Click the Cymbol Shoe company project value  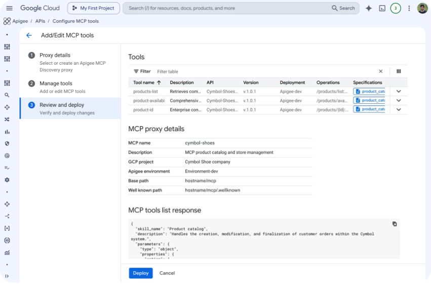(208, 162)
